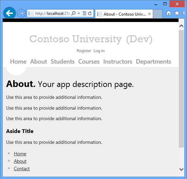The width and height of the screenshot is (187, 179).
Task: Open Favorites with the star icon
Action: pyautogui.click(x=177, y=13)
